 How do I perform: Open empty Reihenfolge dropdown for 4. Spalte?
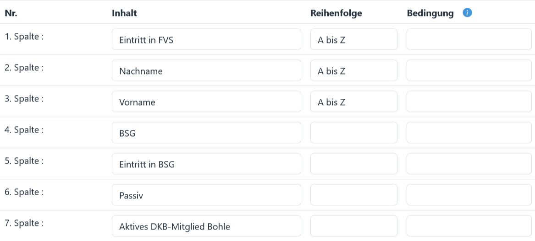353,133
